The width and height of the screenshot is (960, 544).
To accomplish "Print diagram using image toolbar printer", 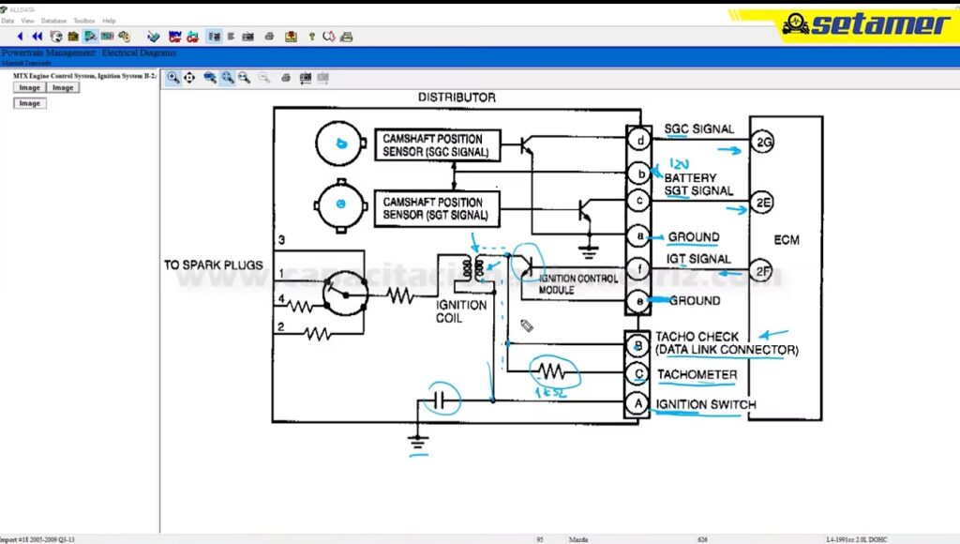I will point(286,78).
